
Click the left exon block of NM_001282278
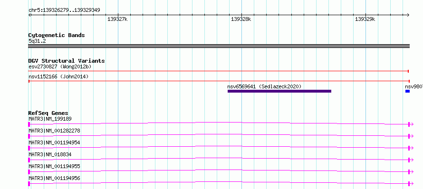coord(29,136)
